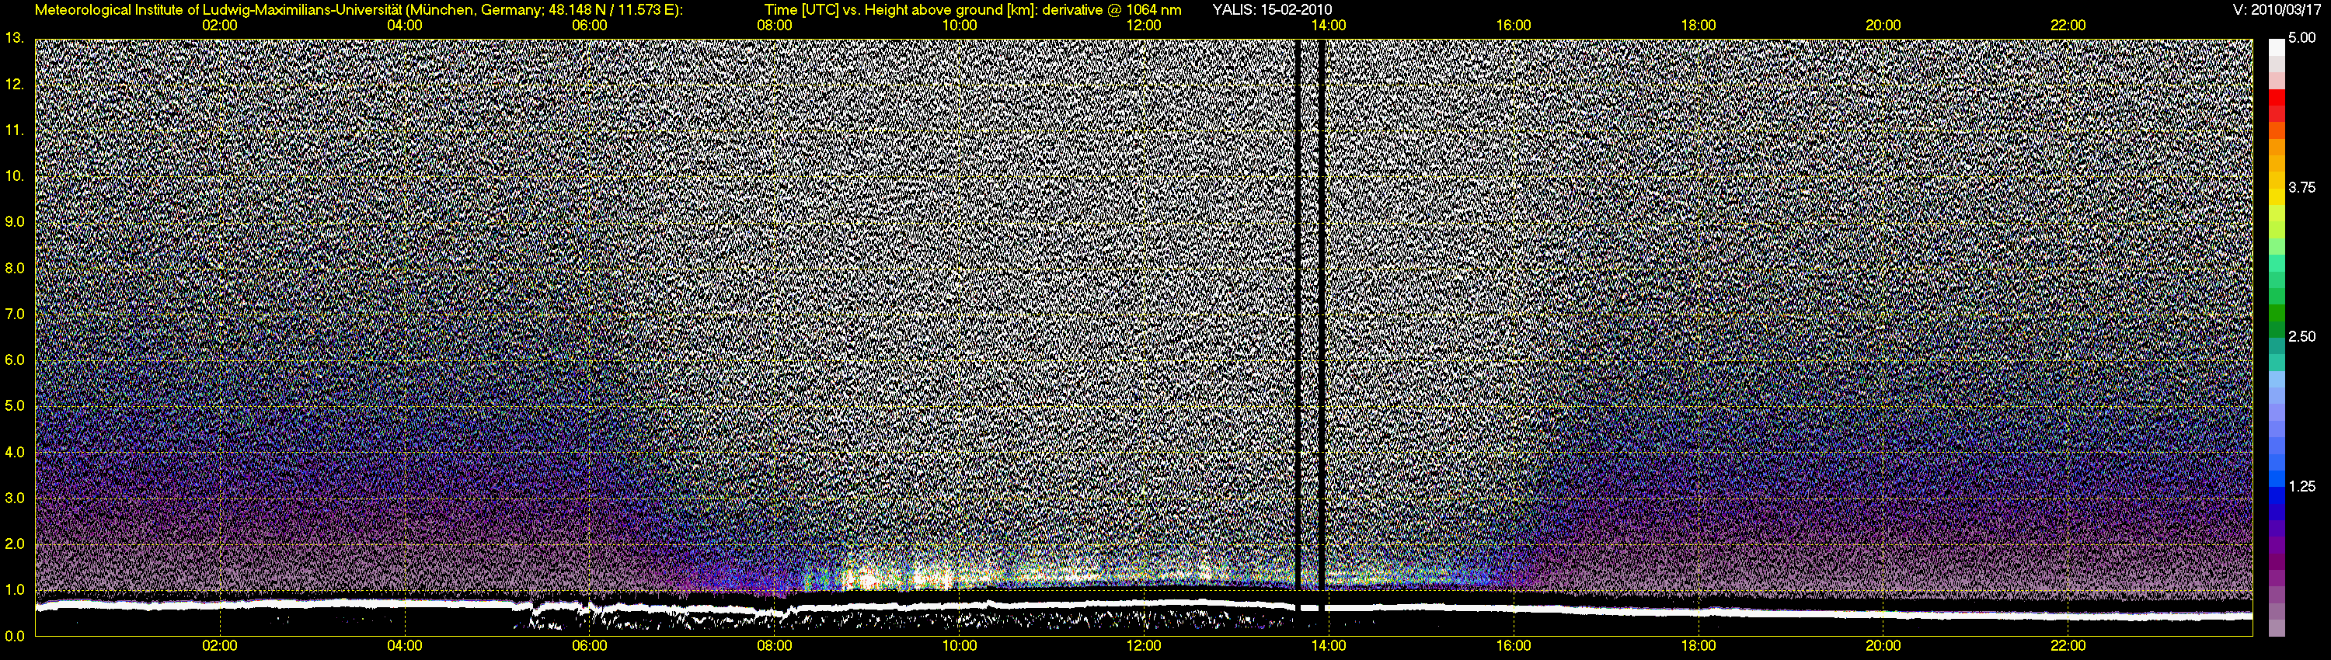
Task: Select the 06:00 label on upper time axis
Action: point(589,26)
